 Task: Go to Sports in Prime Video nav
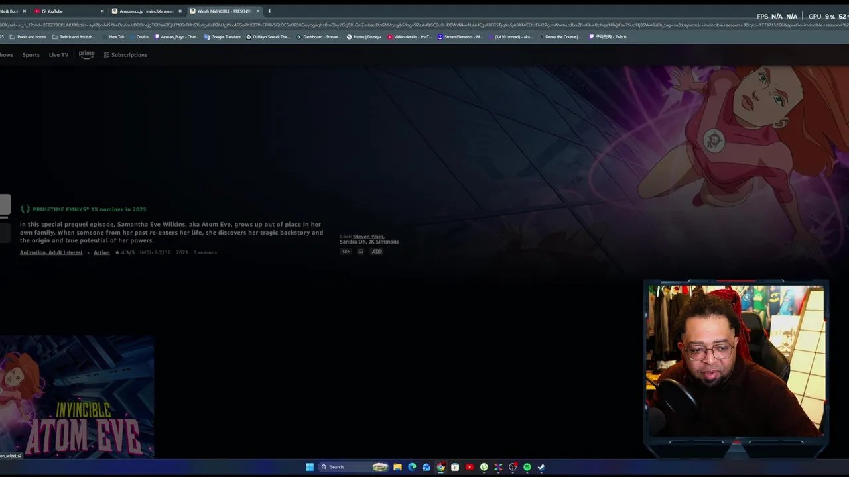point(31,55)
